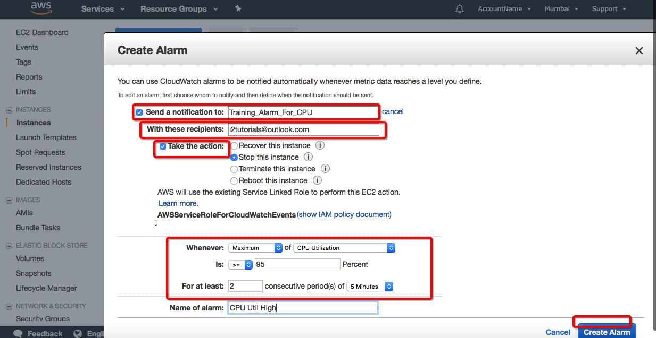Toggle the Take the action checkbox
656x338 pixels.
pos(163,146)
